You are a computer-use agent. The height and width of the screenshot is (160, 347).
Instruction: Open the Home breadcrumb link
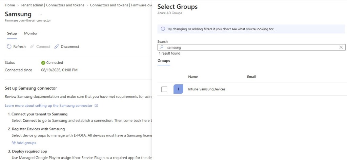tap(10, 5)
